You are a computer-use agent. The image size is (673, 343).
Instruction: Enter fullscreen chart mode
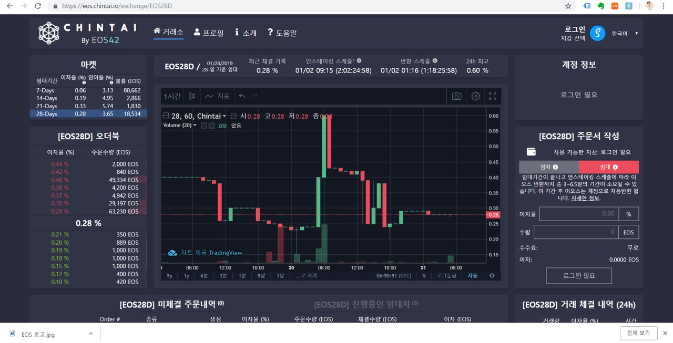pos(493,96)
